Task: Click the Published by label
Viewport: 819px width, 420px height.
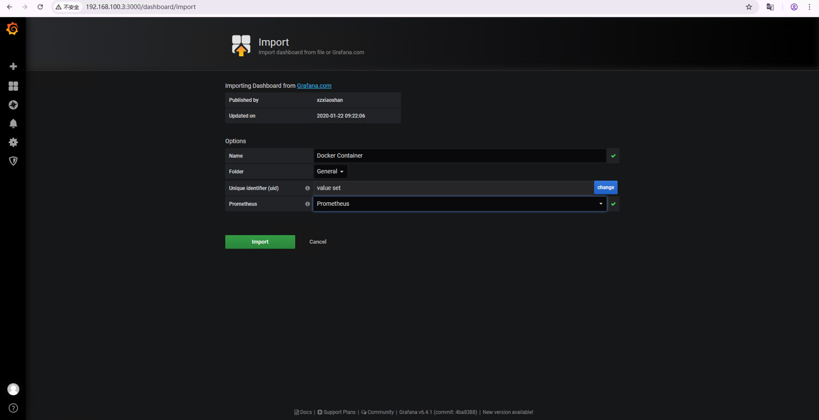Action: pyautogui.click(x=244, y=100)
